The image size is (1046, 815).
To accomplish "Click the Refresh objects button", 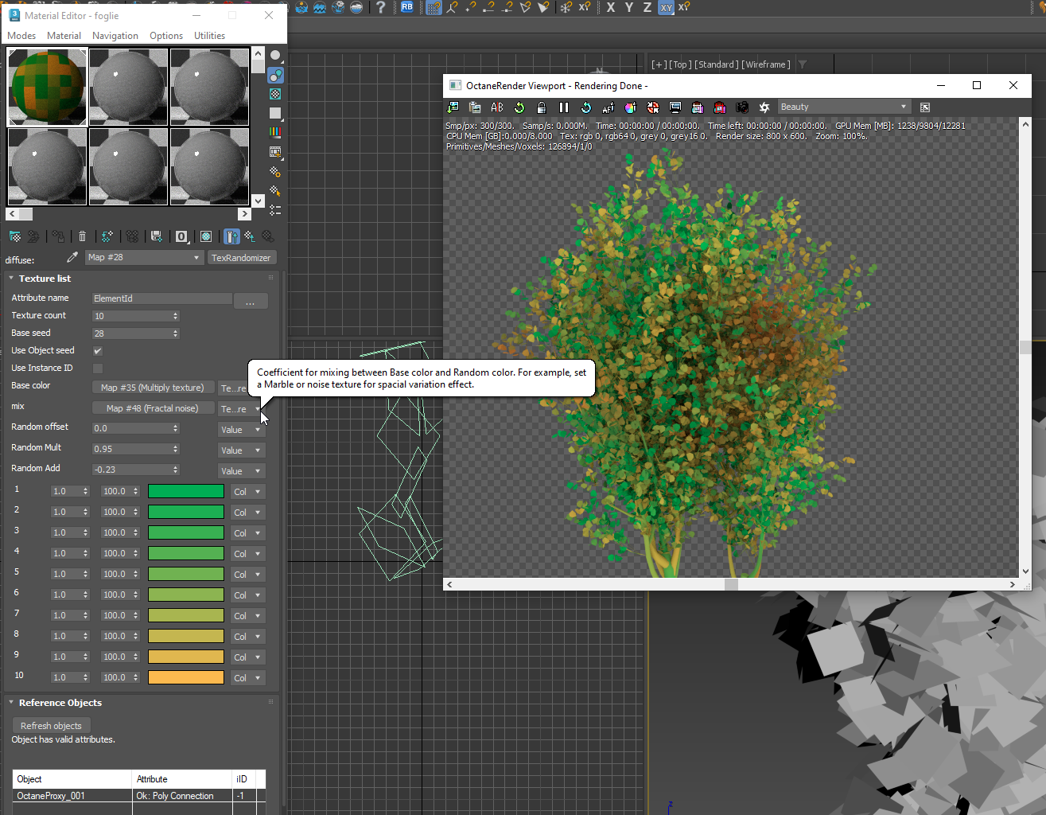I will pyautogui.click(x=51, y=726).
